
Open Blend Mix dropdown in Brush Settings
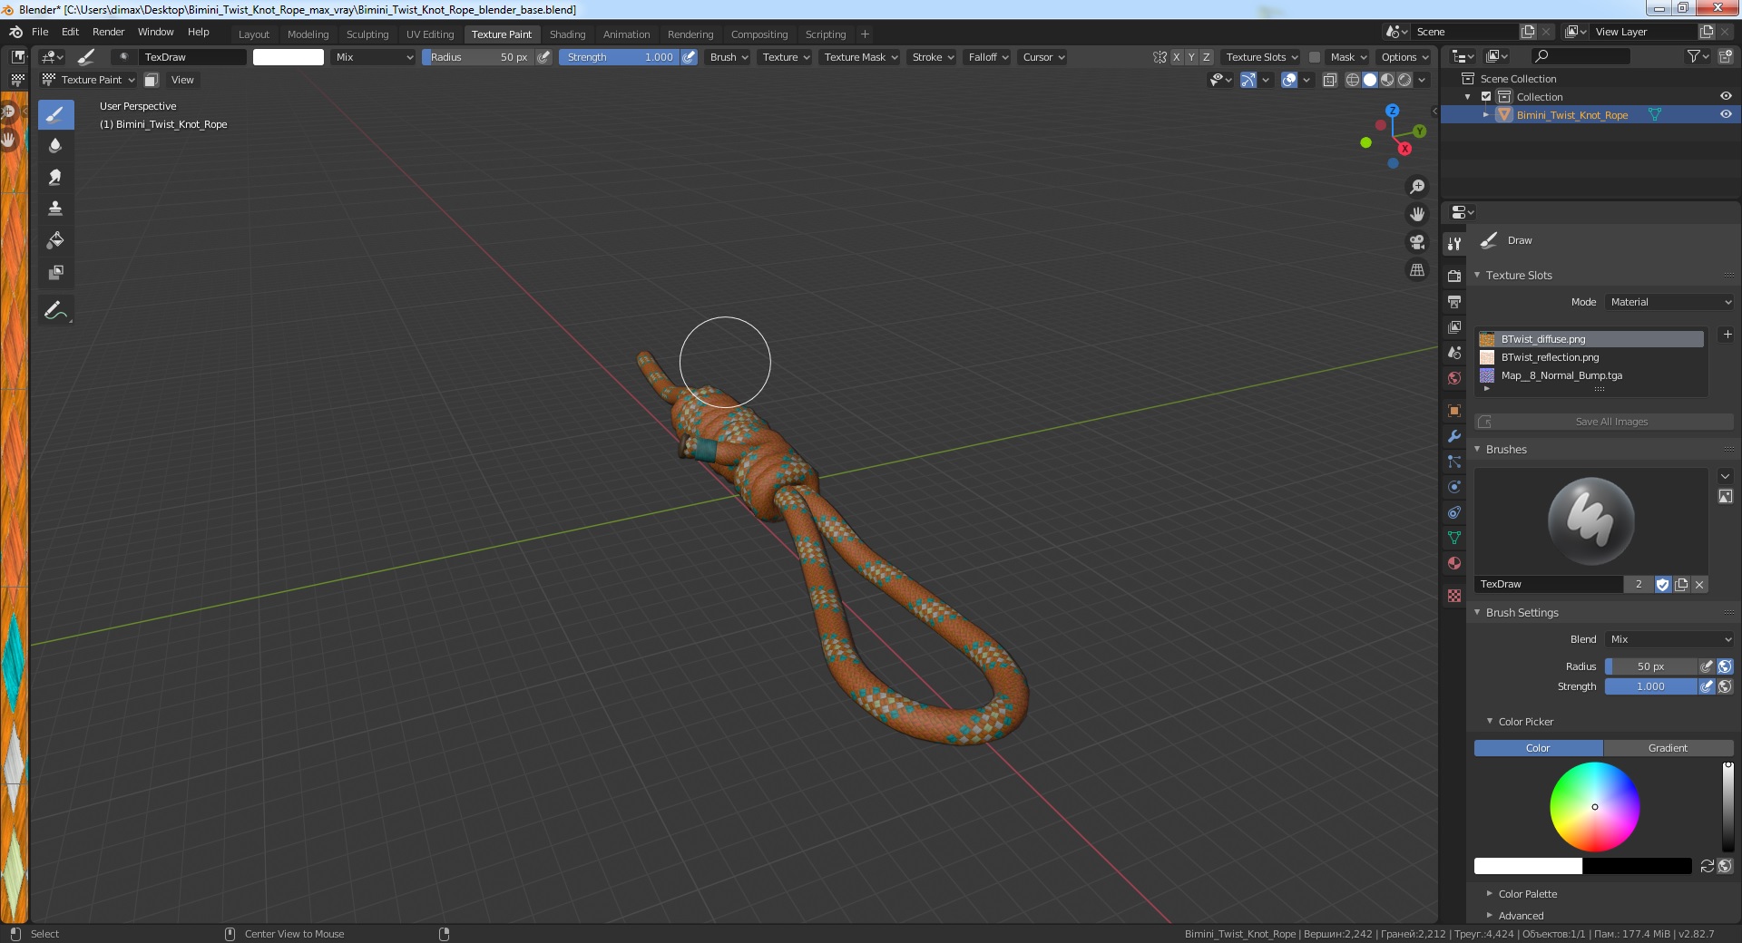(1669, 639)
